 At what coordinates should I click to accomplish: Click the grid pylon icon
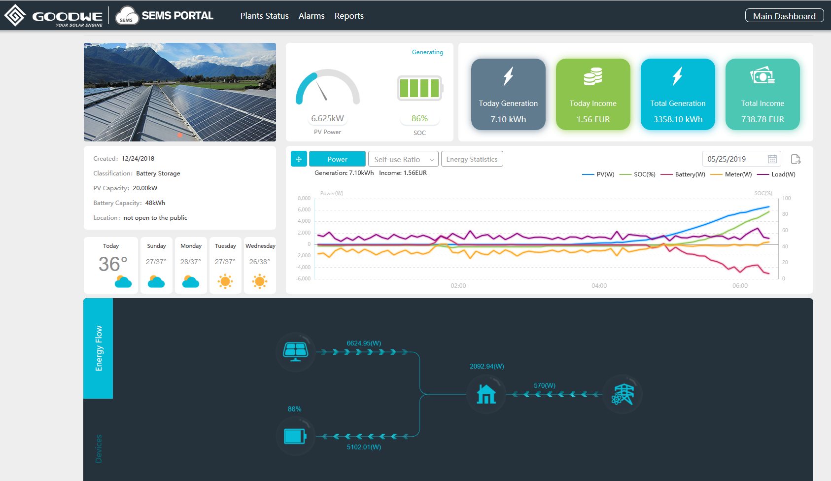[623, 394]
